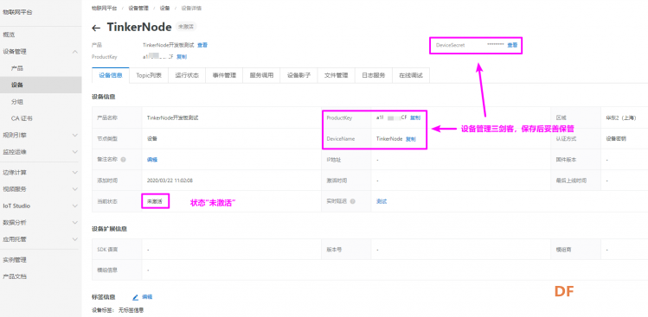Click the pencil icon beside 标签信息
648x317 pixels.
135,297
